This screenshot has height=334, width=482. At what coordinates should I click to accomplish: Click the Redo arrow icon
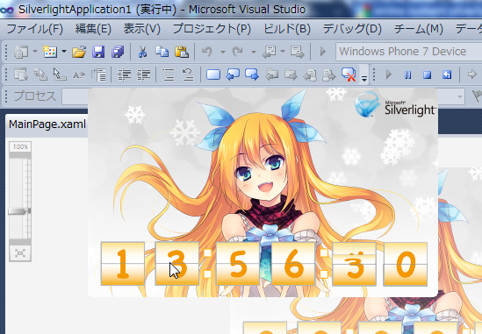[x=238, y=52]
